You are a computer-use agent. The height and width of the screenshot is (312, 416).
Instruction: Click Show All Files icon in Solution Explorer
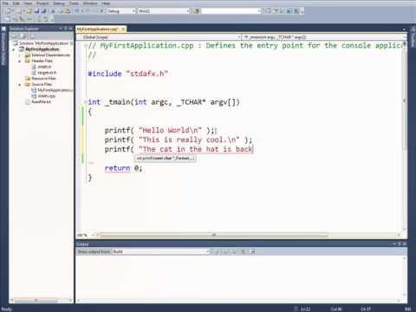tap(23, 36)
